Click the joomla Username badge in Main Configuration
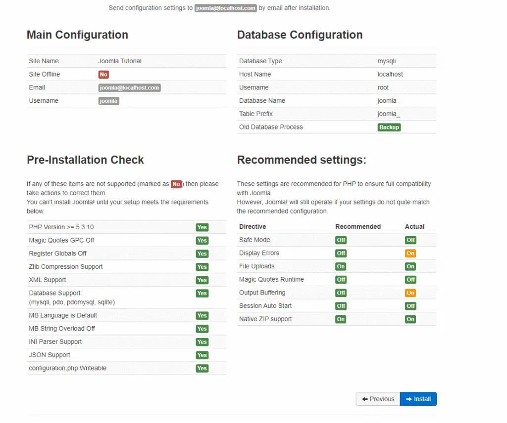This screenshot has height=423, width=507. [x=108, y=101]
